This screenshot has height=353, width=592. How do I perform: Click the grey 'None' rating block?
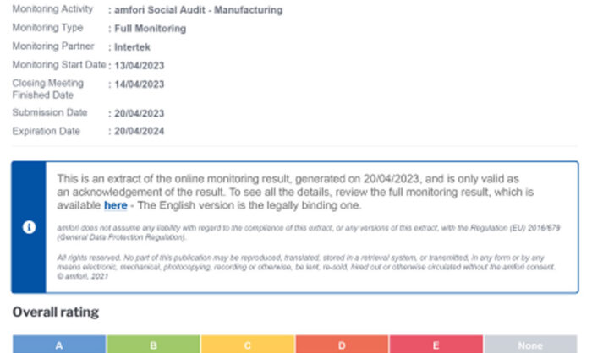pos(531,345)
